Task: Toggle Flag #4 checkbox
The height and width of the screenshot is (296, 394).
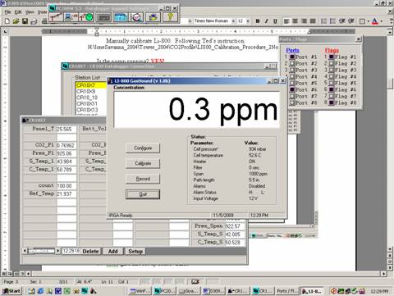Action: coord(332,76)
